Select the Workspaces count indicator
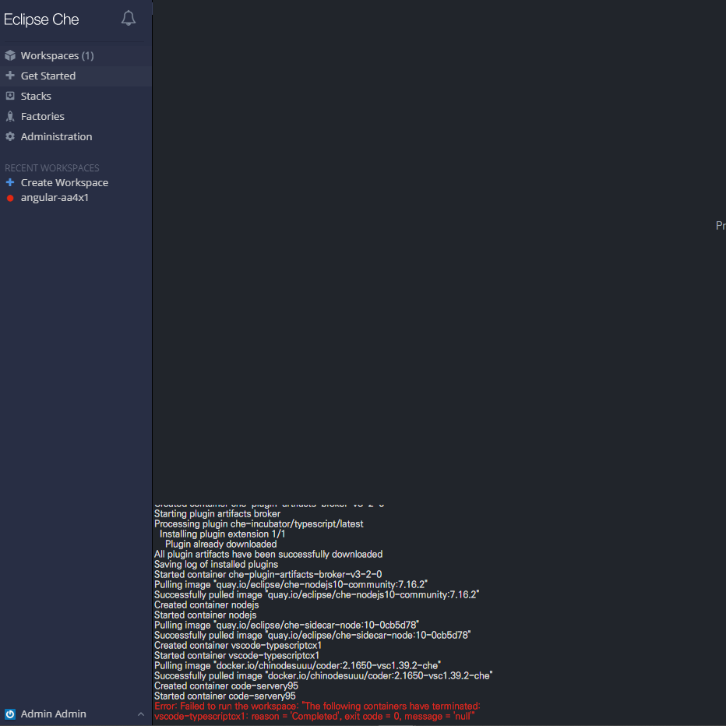726x726 pixels. pos(86,55)
